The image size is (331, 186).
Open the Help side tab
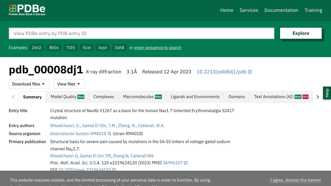[x=327, y=93]
